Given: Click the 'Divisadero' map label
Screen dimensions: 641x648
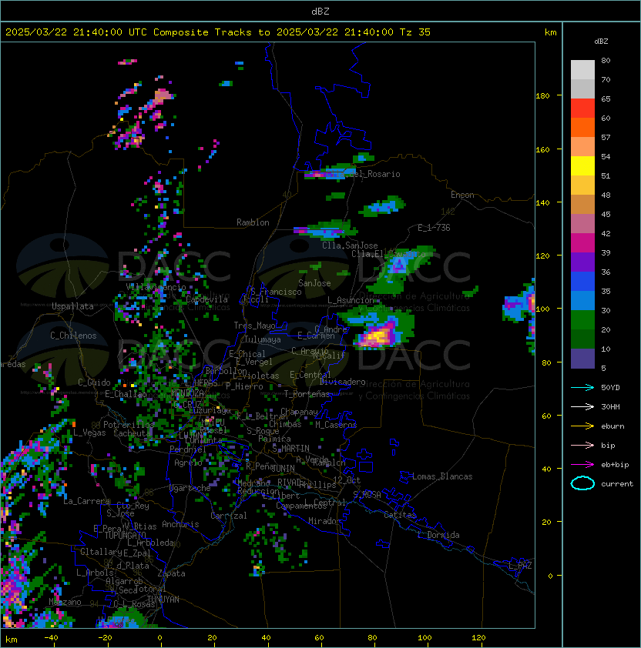Looking at the screenshot, I should [343, 382].
